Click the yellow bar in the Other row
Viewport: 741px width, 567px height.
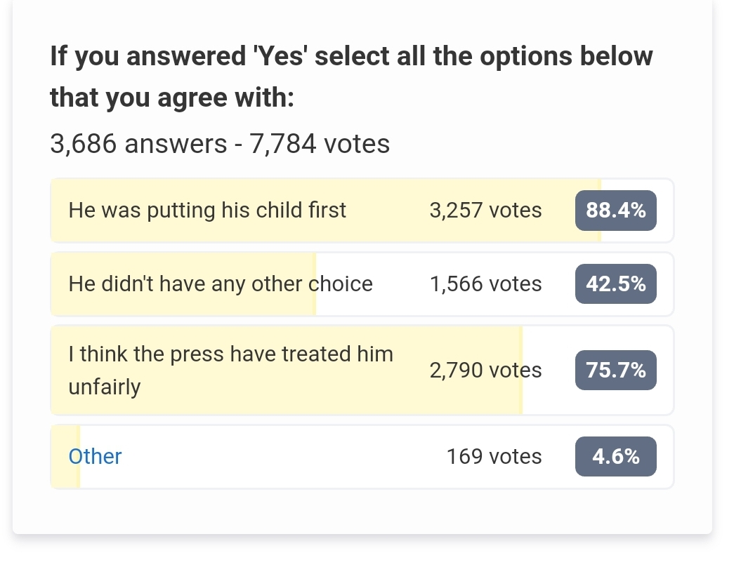click(x=65, y=457)
